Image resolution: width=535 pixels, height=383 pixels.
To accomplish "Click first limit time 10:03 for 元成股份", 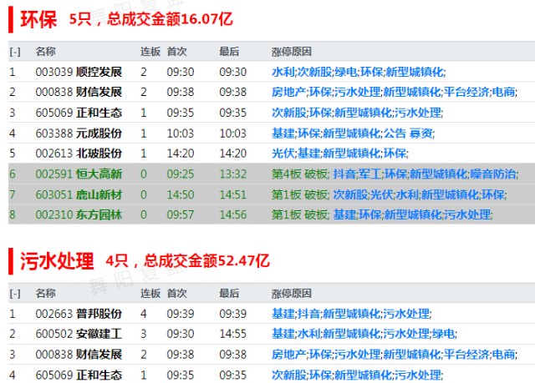I will pos(181,134).
